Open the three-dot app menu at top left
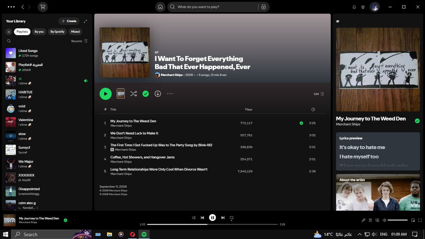 click(x=11, y=7)
